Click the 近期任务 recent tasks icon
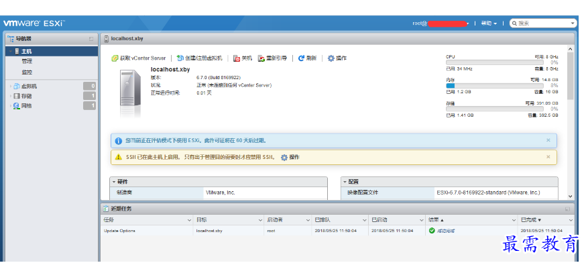 [x=106, y=209]
